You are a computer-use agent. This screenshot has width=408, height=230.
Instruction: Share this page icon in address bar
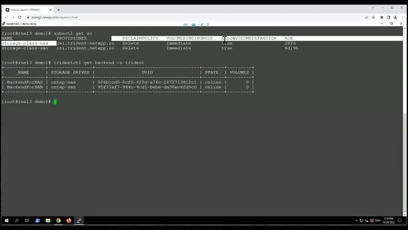click(x=367, y=17)
